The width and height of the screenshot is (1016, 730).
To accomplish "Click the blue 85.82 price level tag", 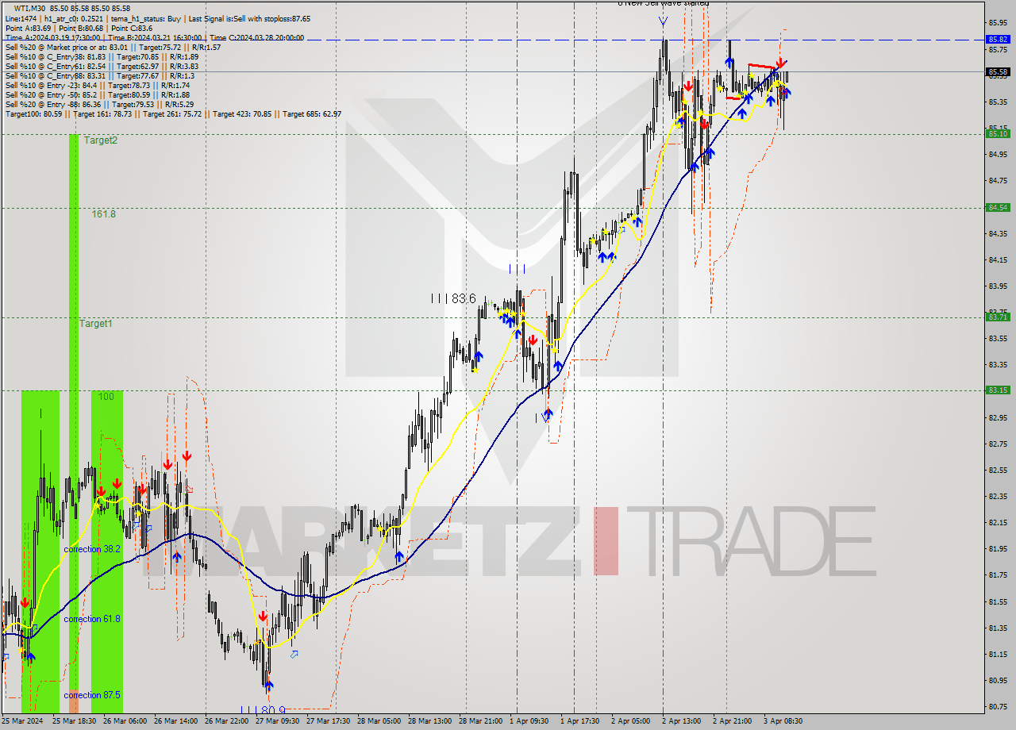I will [998, 39].
